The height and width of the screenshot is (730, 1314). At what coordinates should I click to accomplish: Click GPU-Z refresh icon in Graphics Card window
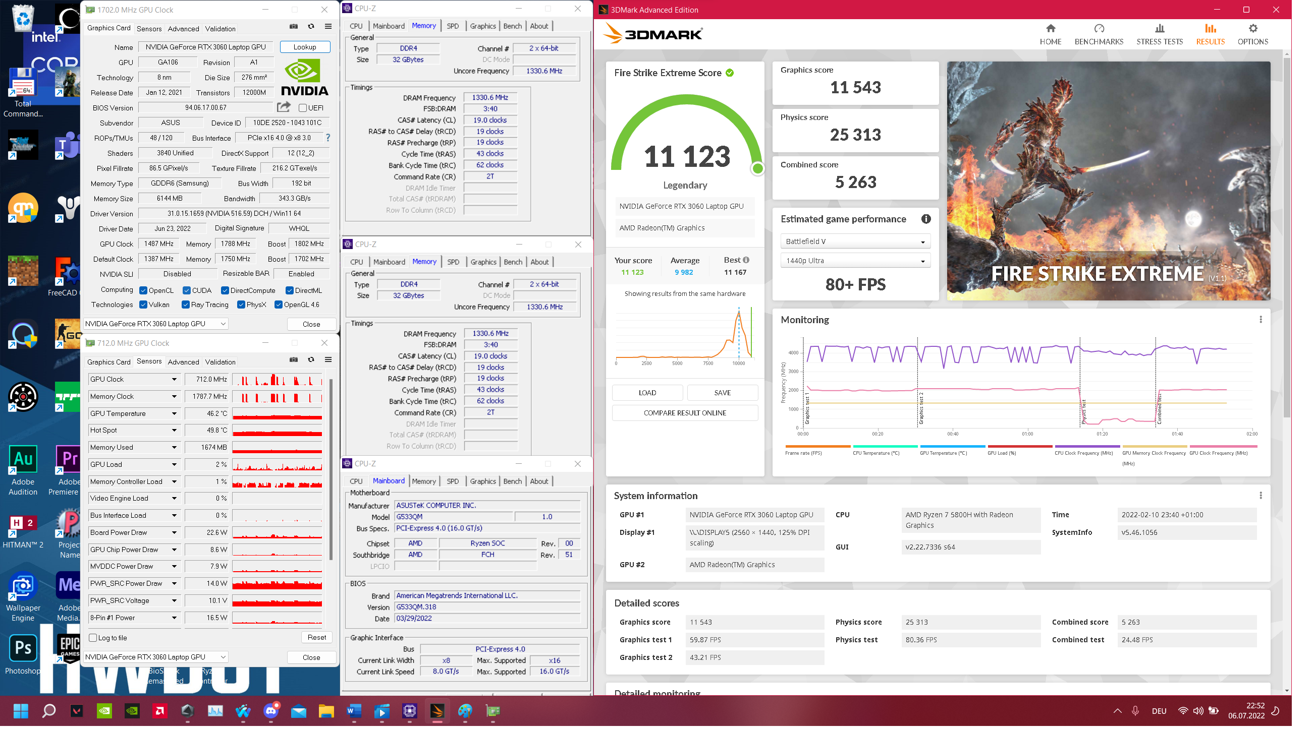click(x=311, y=27)
